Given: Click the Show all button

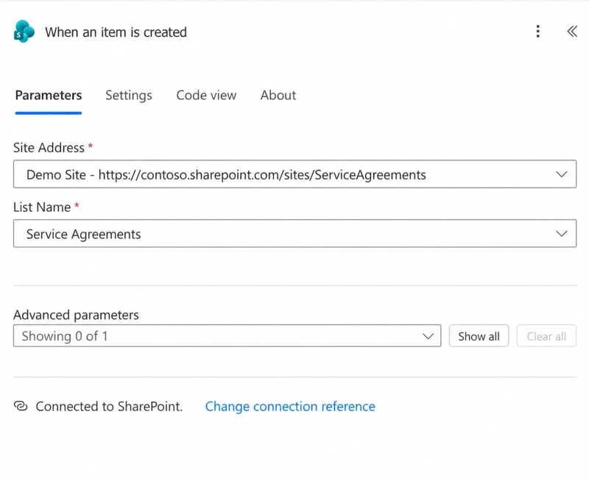Looking at the screenshot, I should click(479, 336).
